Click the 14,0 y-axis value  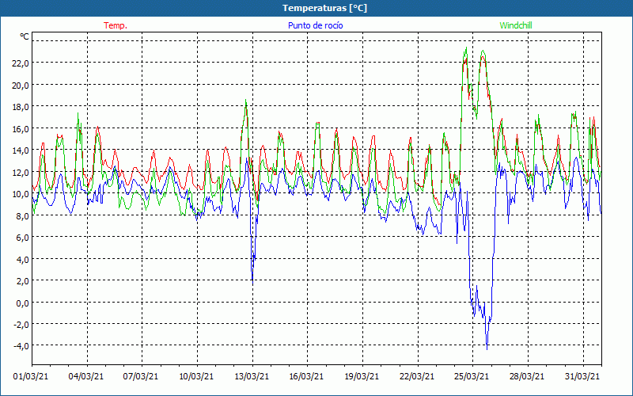coord(21,150)
